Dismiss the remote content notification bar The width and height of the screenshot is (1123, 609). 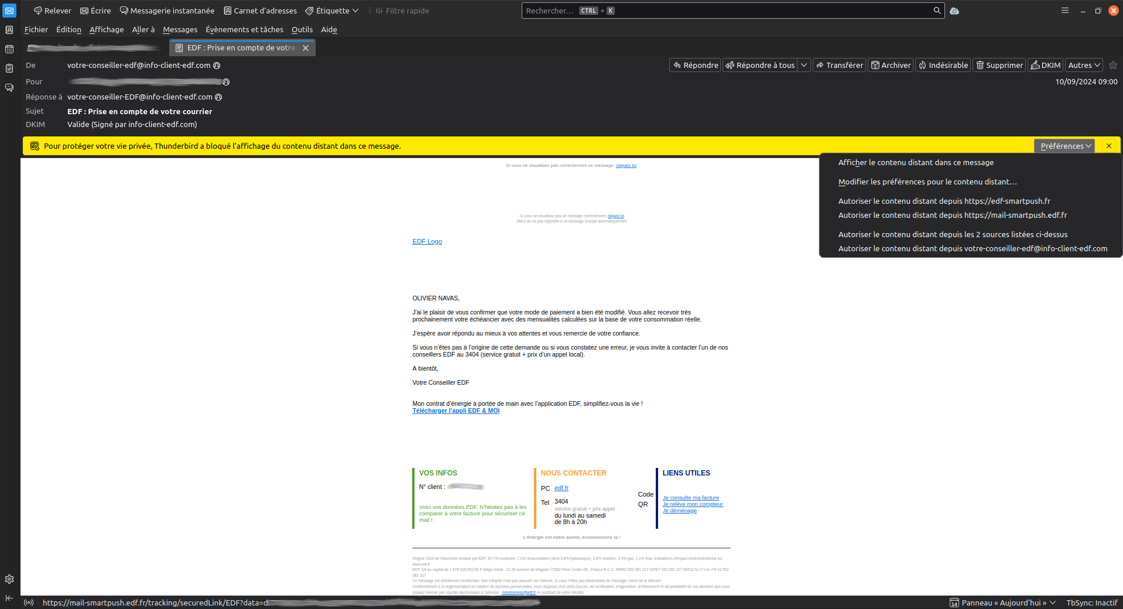pos(1109,146)
